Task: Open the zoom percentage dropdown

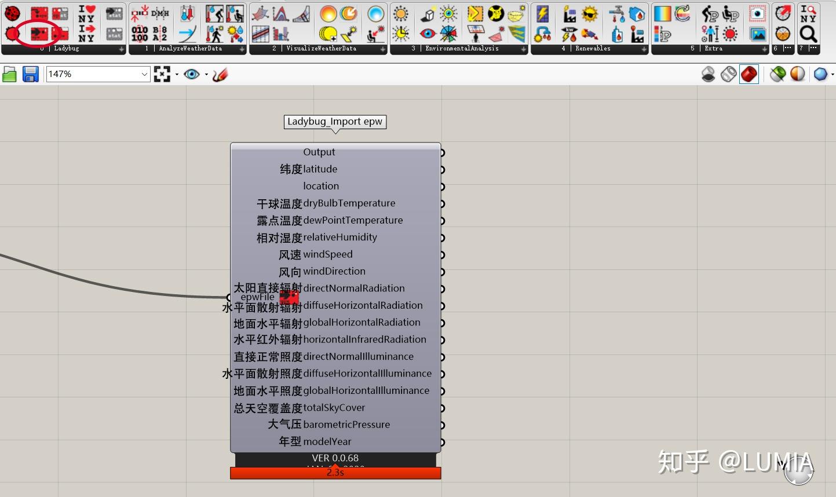Action: click(x=144, y=74)
